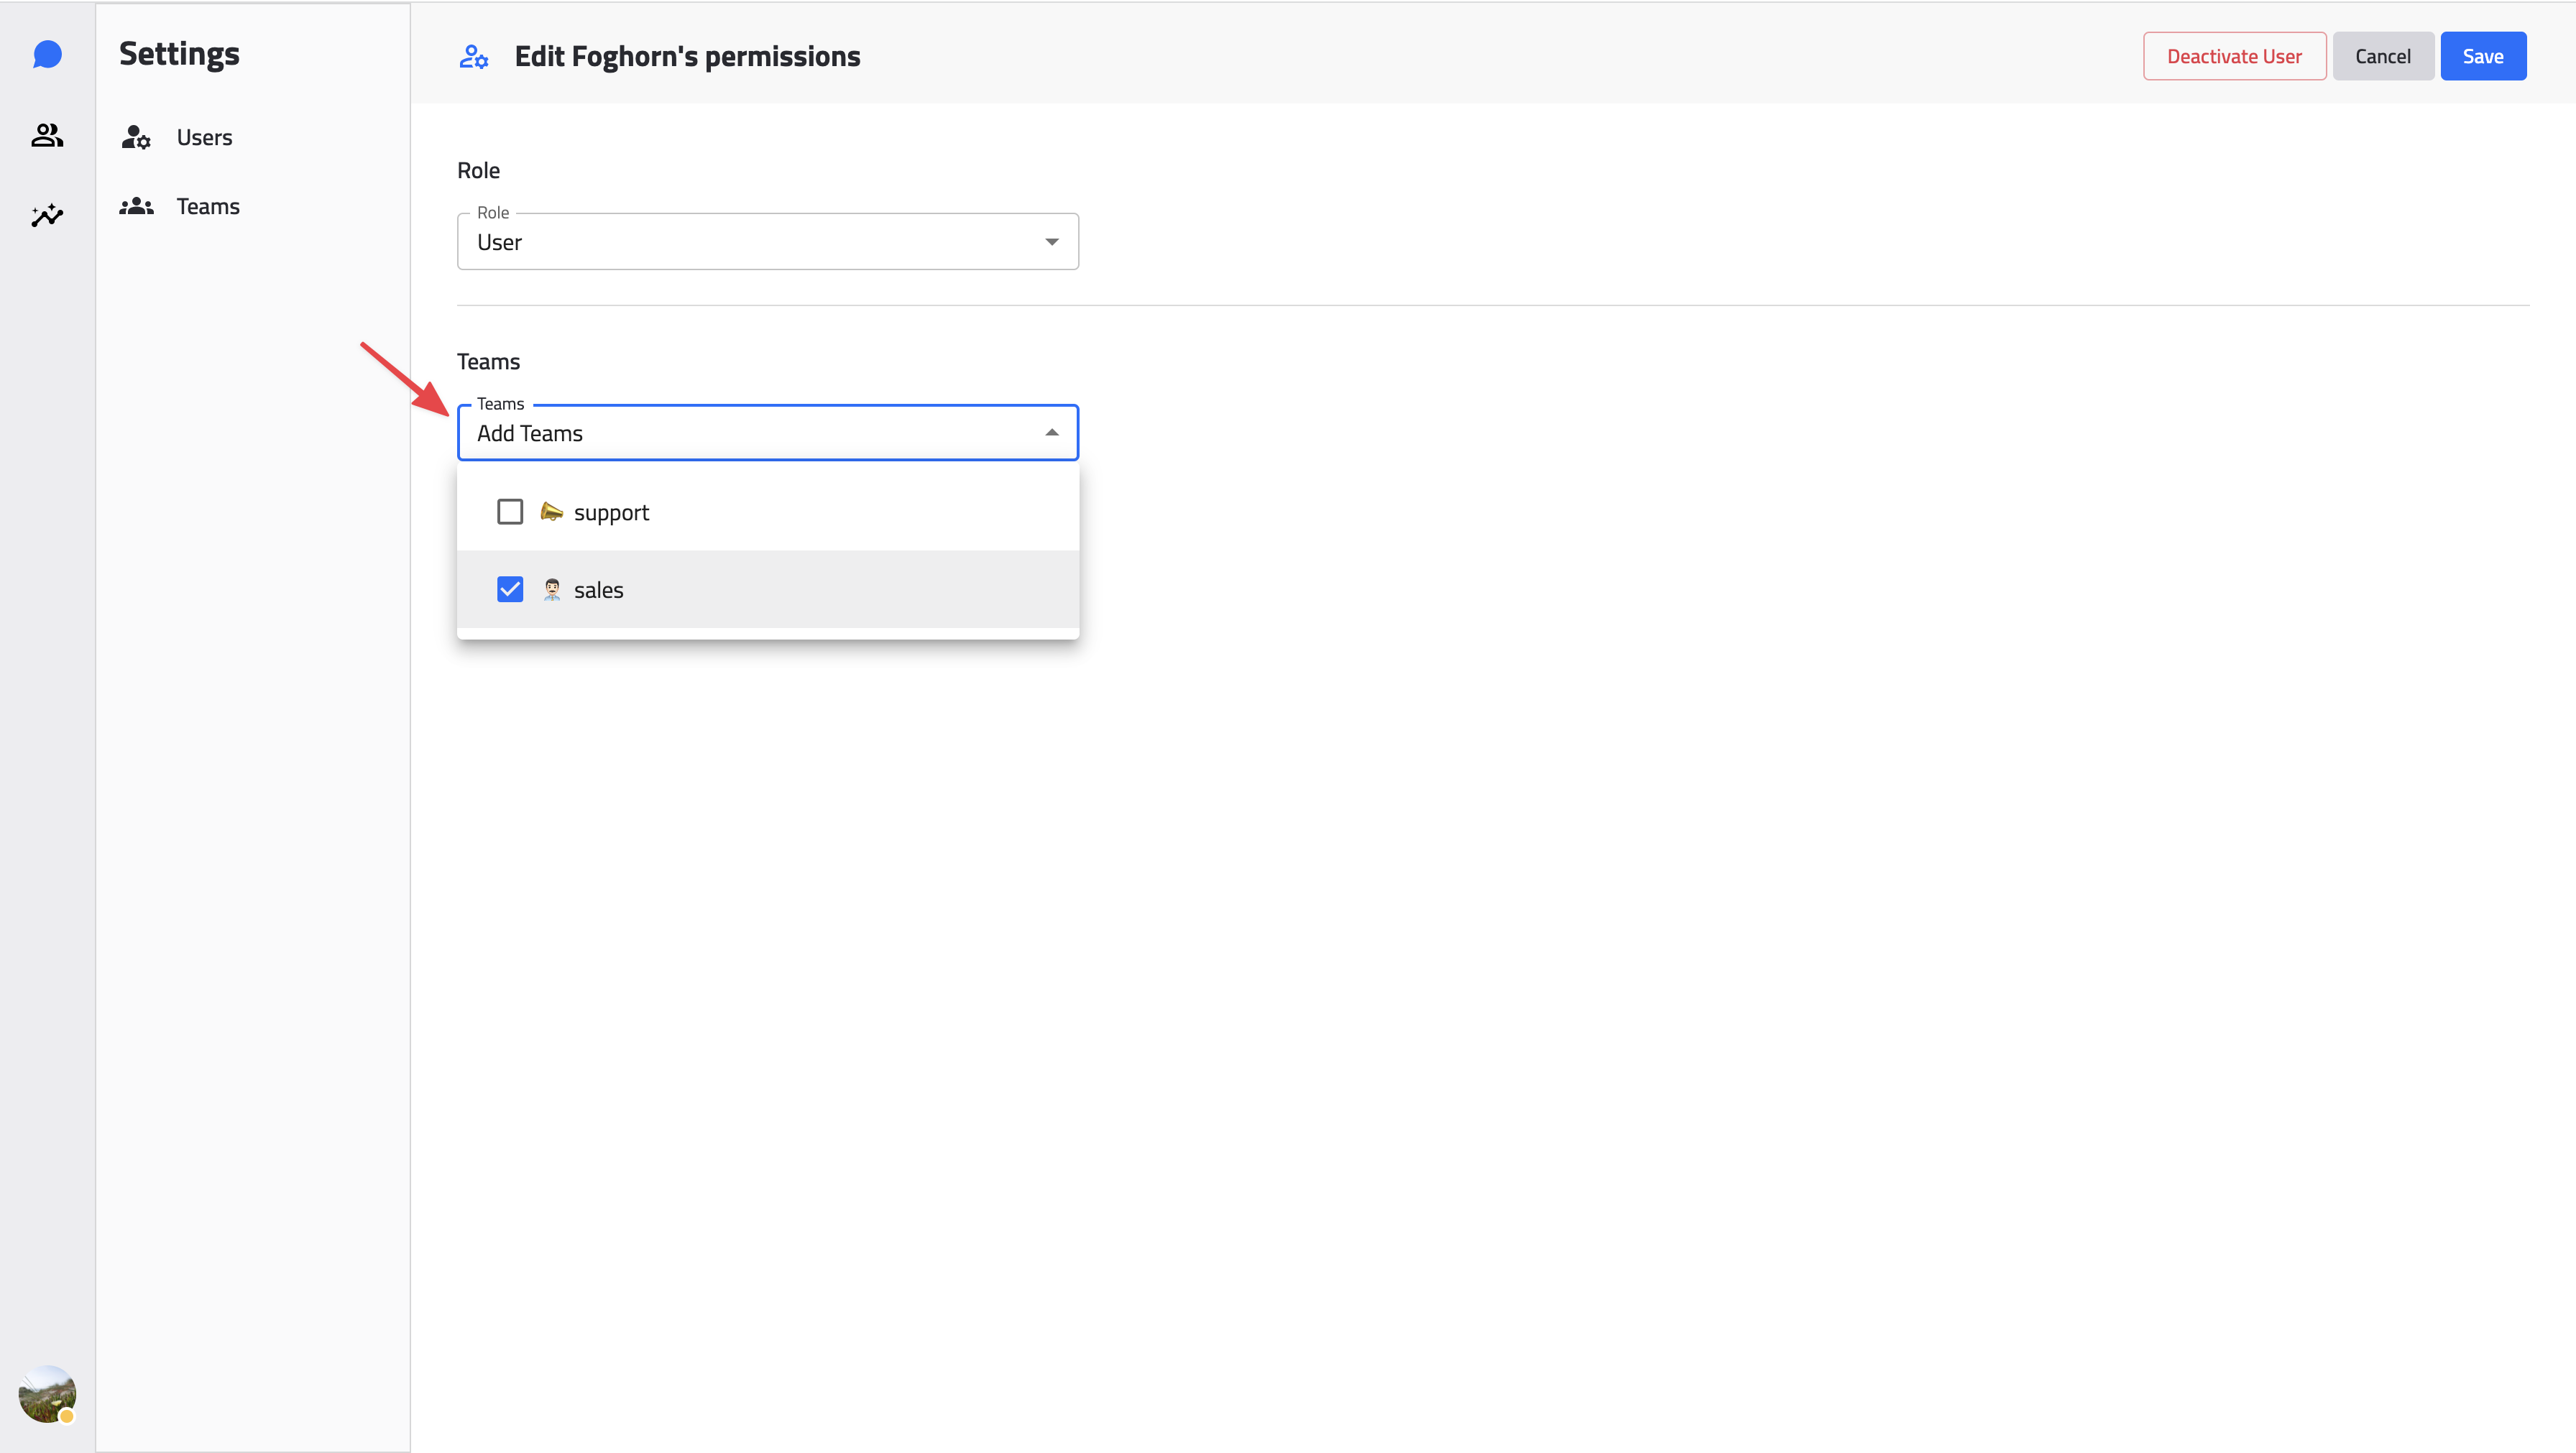Uncheck the sales team checkbox
The width and height of the screenshot is (2576, 1453).
(510, 590)
